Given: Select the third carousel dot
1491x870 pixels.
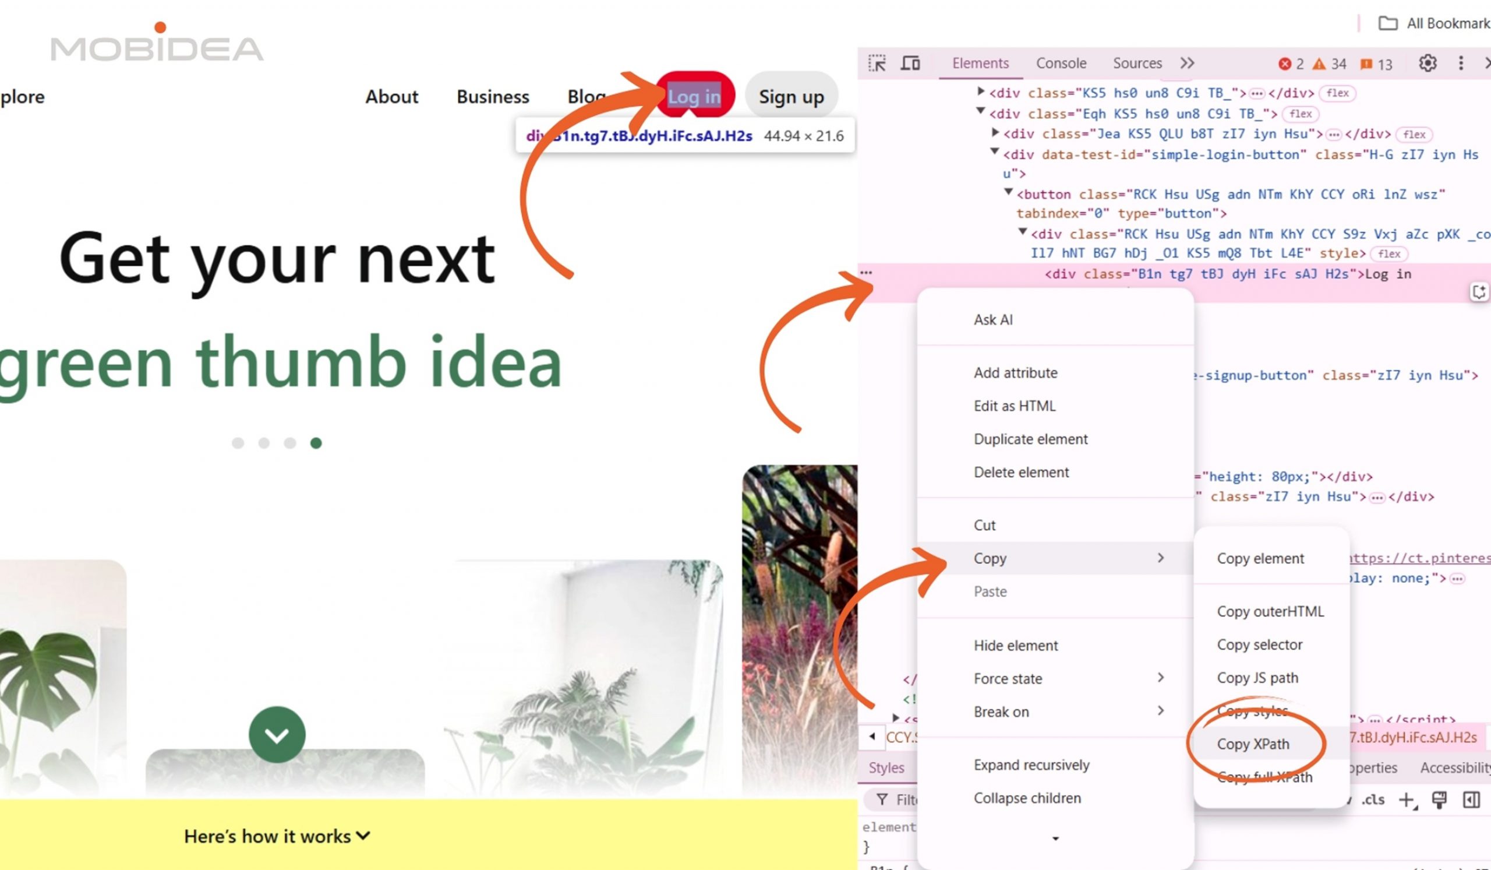Looking at the screenshot, I should click(290, 443).
